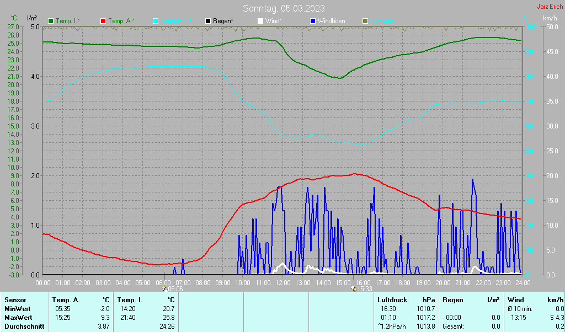This screenshot has width=565, height=332.
Task: Click the 'km/h' axis unit label at top
Action: (550, 18)
